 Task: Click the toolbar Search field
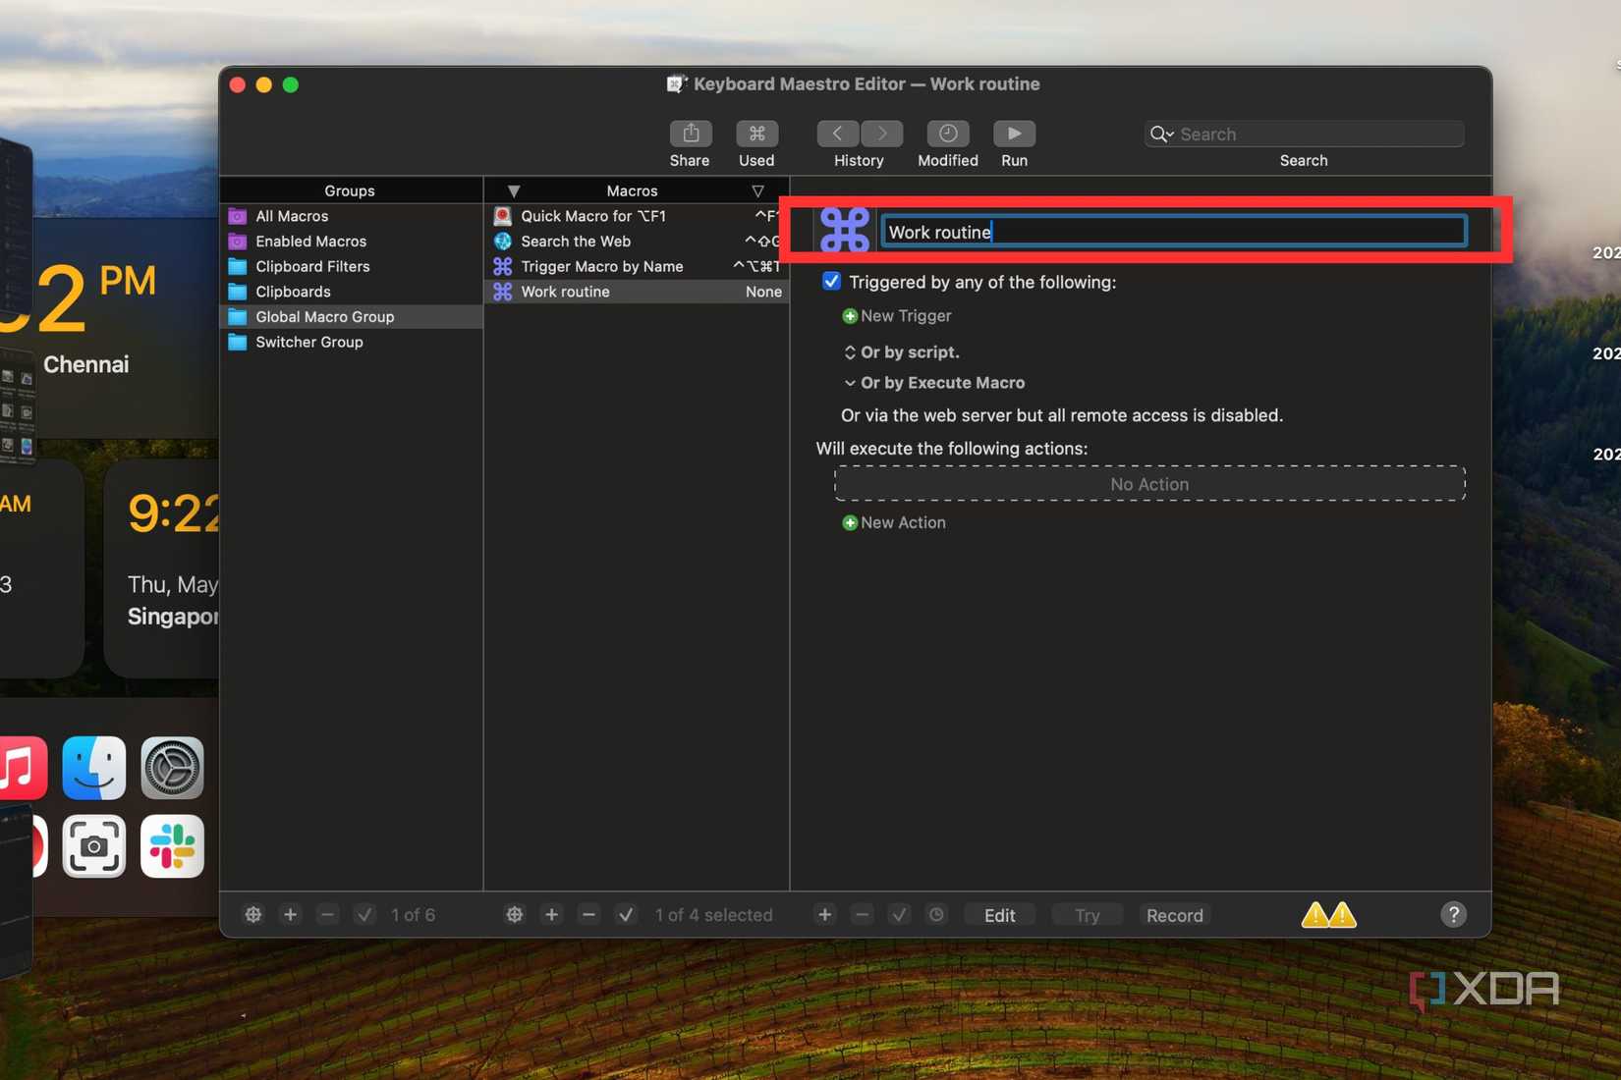coord(1305,135)
